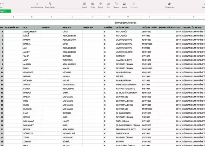Select the İSKENDERUN cell
The height and width of the screenshot is (146, 205).
pos(128,133)
